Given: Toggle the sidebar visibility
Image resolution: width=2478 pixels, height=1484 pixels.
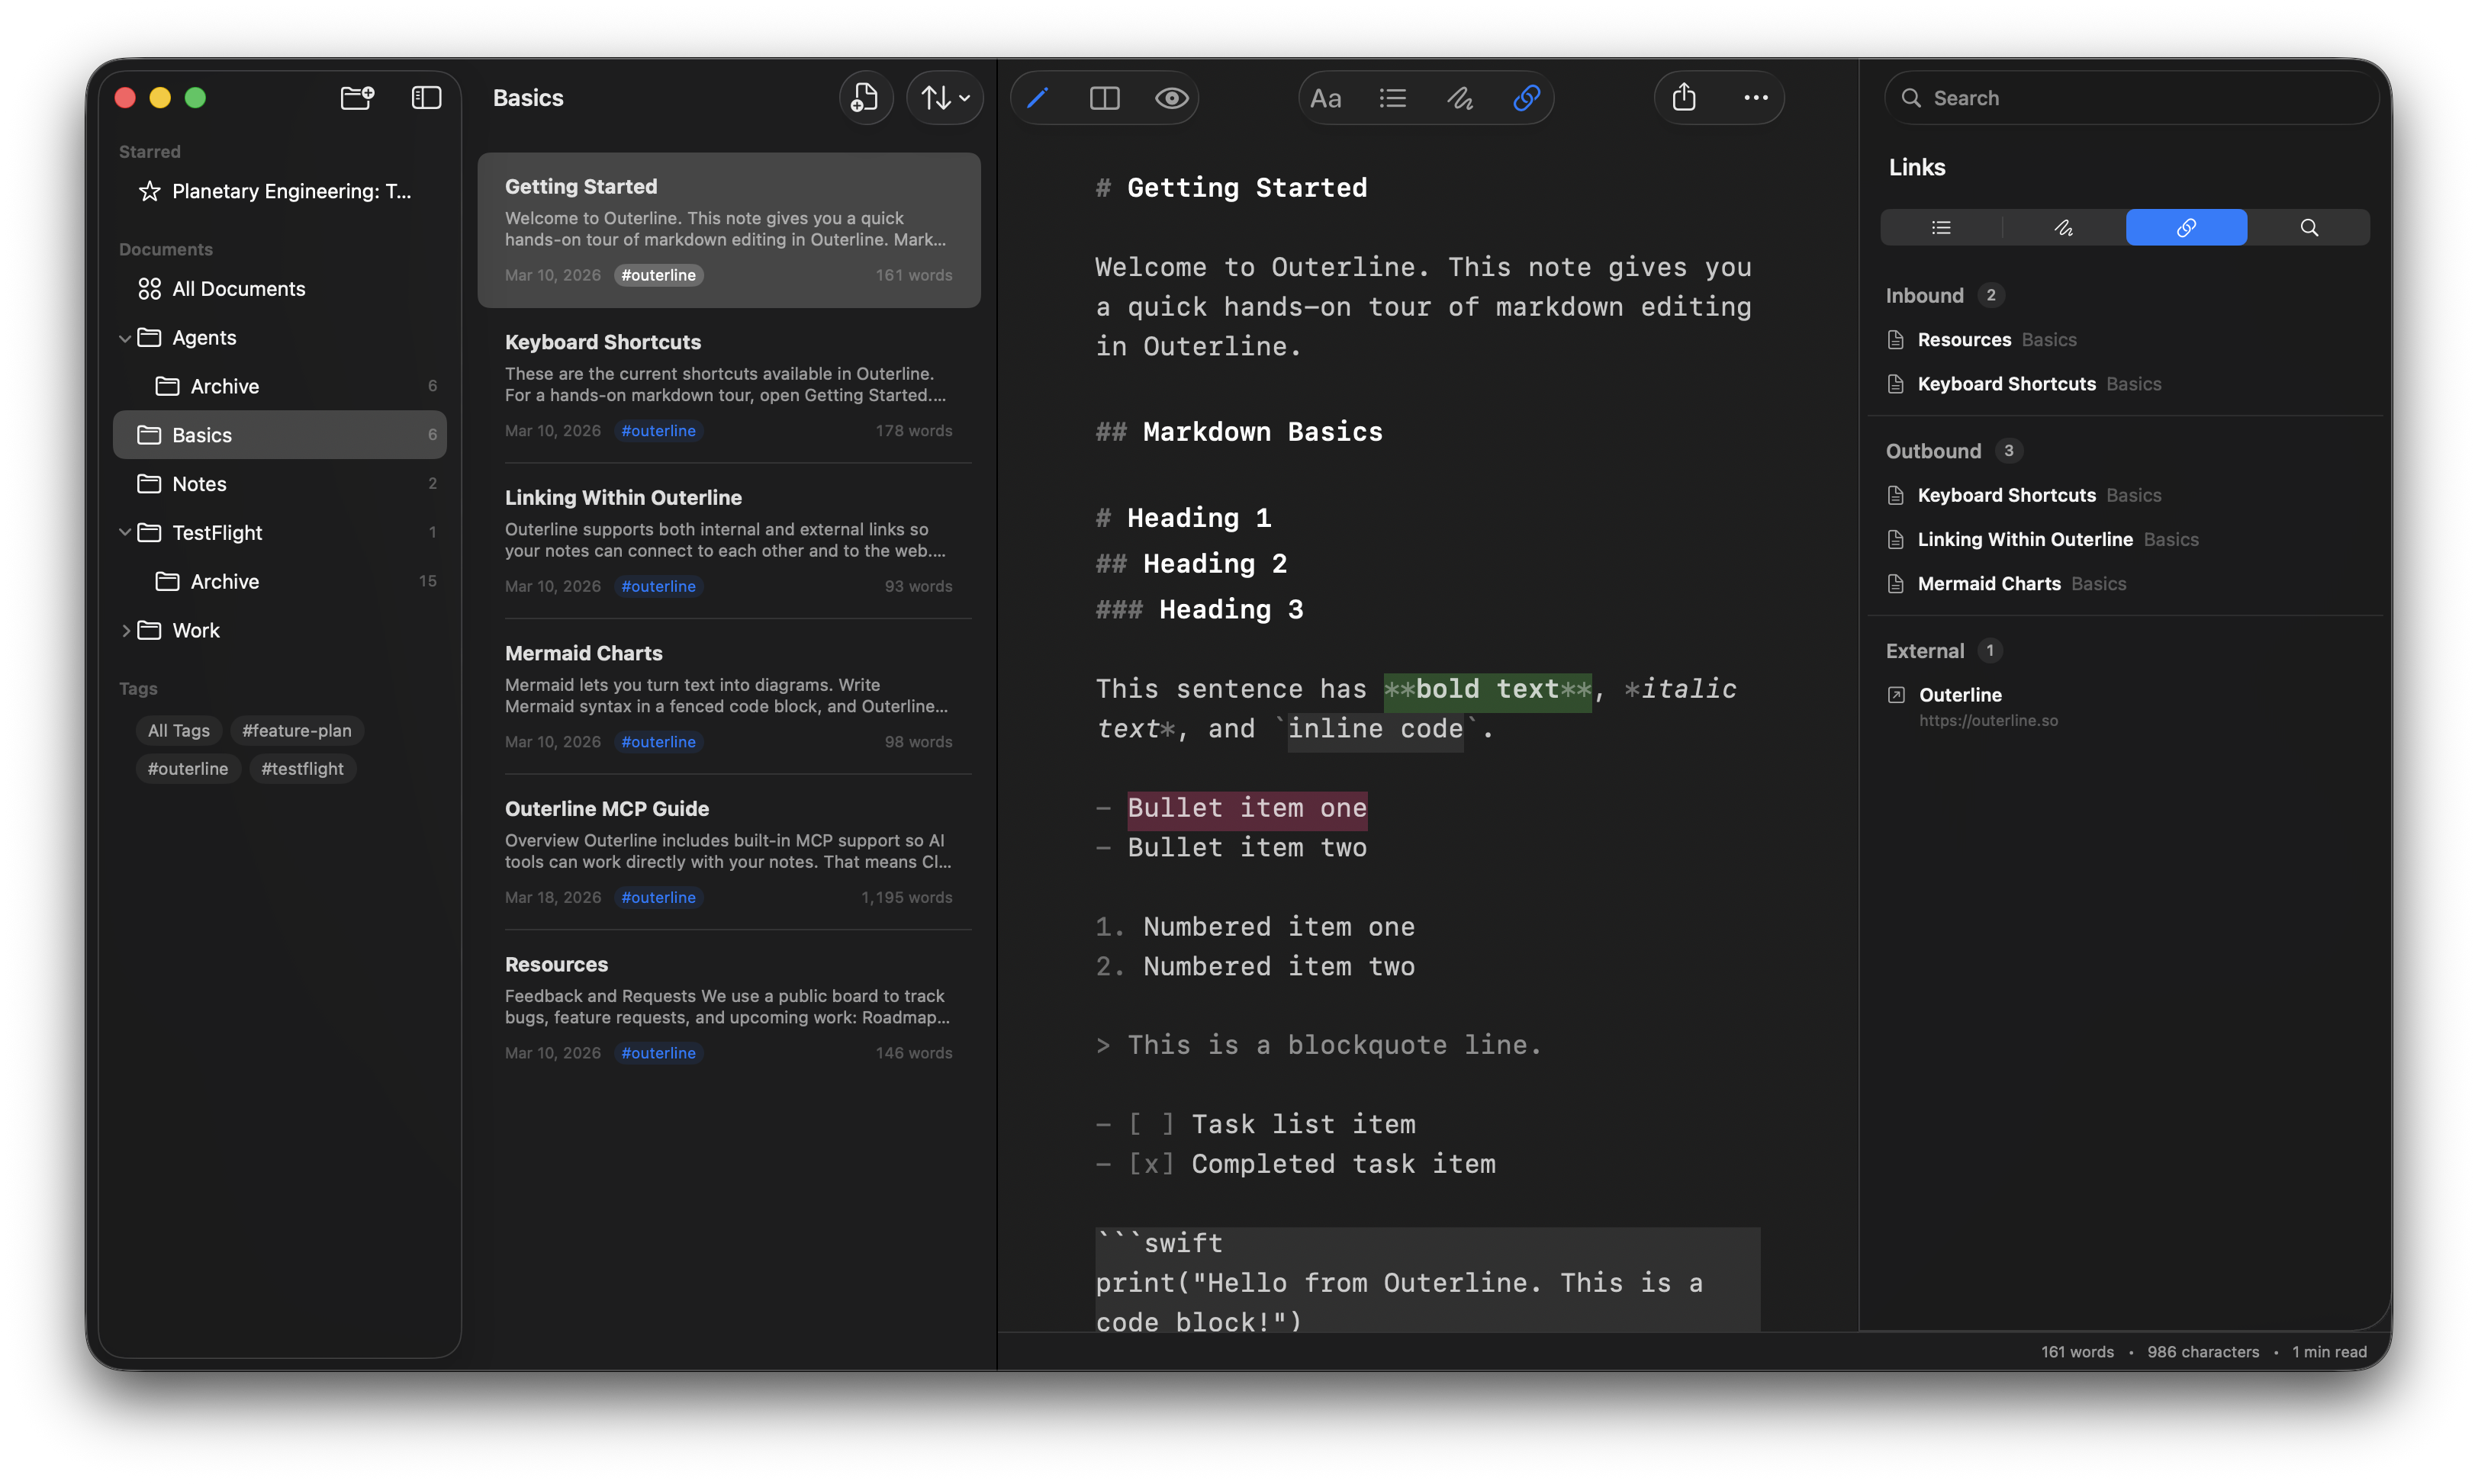Looking at the screenshot, I should tap(425, 97).
